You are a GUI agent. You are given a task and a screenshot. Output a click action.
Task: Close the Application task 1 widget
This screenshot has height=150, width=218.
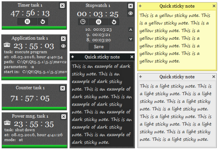[63, 38]
